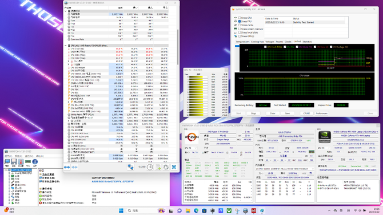Image resolution: width=383 pixels, height=215 pixels.
Task: Open Microsoft Store from the taskbar
Action: pos(204,210)
